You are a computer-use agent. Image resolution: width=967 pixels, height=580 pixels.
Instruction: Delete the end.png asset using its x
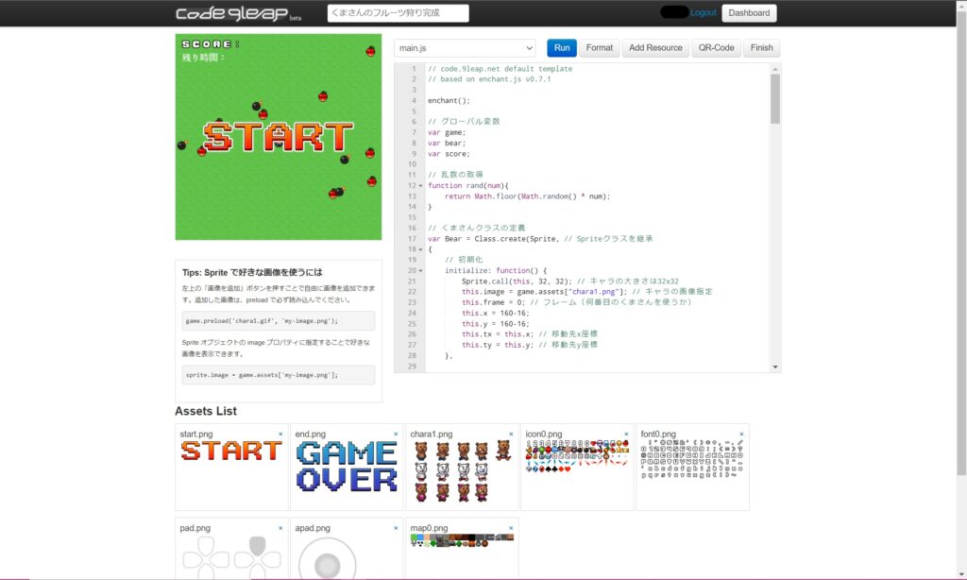[396, 435]
